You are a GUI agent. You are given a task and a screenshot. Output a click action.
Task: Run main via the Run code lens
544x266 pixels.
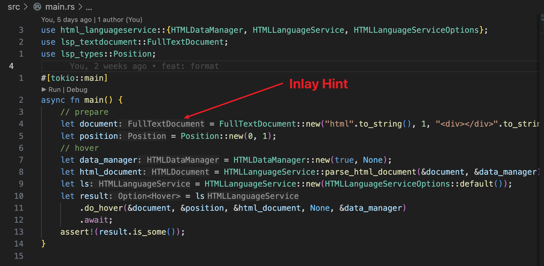(54, 89)
